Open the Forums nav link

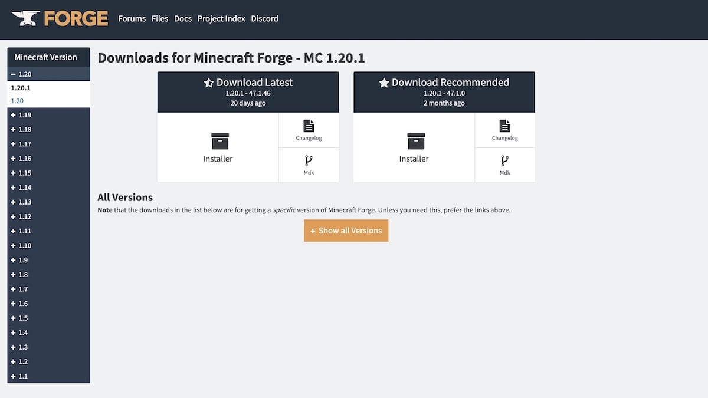click(x=132, y=18)
